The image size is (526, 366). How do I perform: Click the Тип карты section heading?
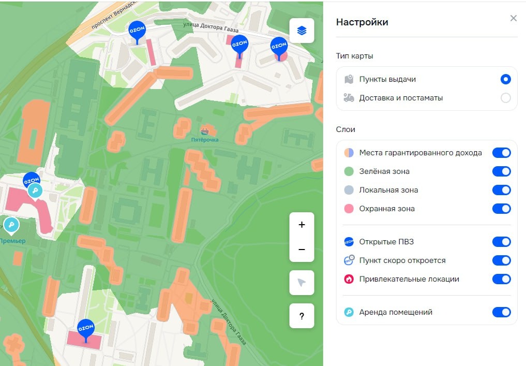(355, 56)
